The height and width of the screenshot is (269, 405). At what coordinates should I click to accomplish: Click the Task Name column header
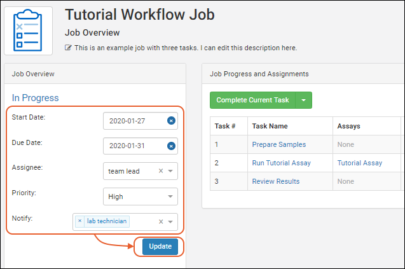270,126
